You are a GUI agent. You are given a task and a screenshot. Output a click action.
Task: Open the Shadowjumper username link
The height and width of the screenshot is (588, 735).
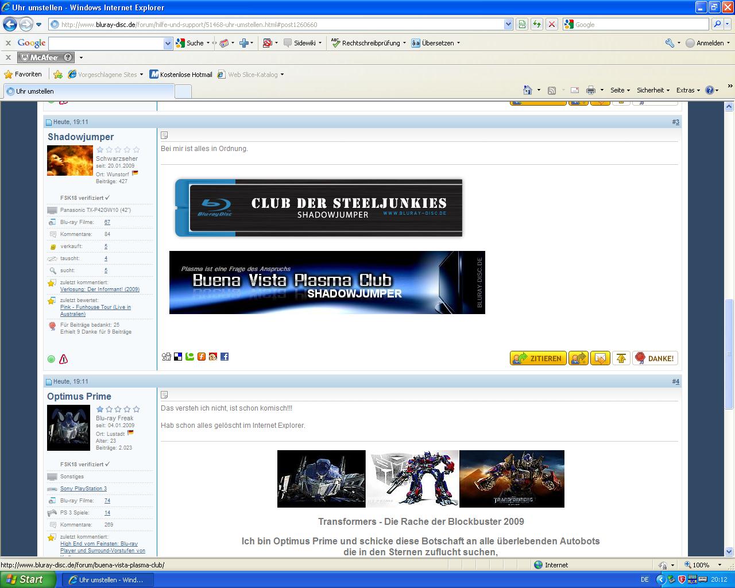(x=80, y=137)
